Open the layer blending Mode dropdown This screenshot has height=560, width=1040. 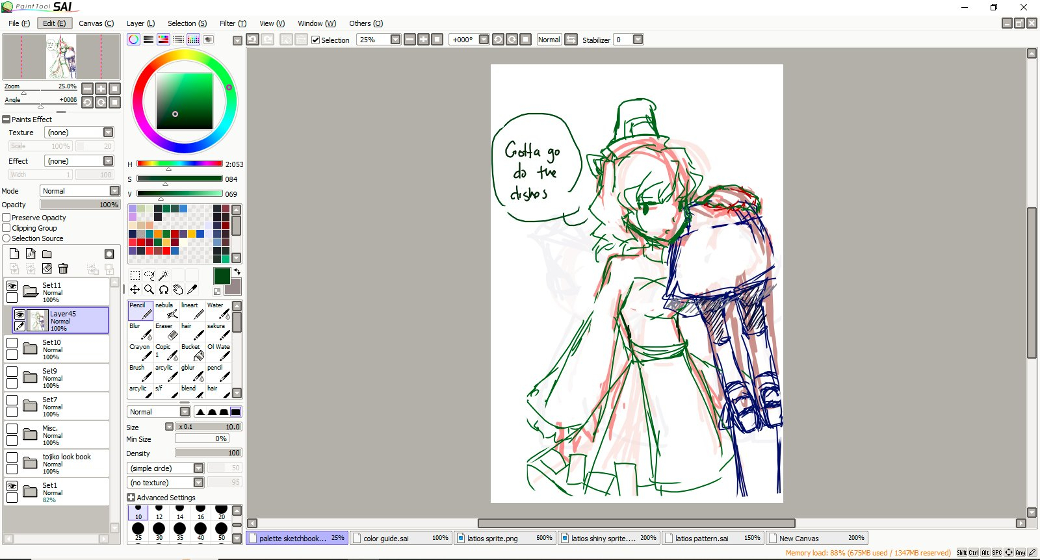pyautogui.click(x=114, y=191)
